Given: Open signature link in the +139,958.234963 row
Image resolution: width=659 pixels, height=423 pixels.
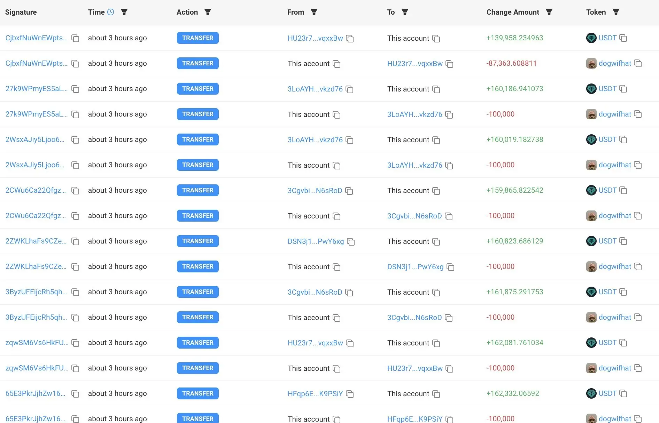Looking at the screenshot, I should (37, 38).
